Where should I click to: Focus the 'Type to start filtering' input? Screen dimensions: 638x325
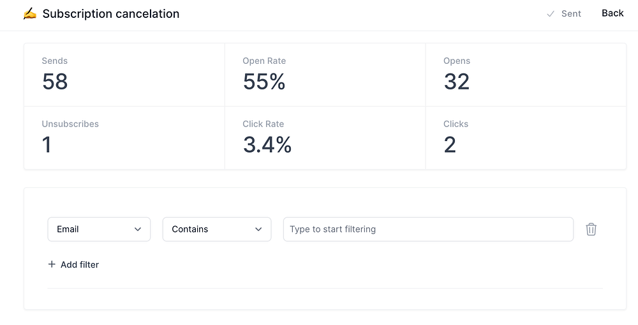pos(428,229)
